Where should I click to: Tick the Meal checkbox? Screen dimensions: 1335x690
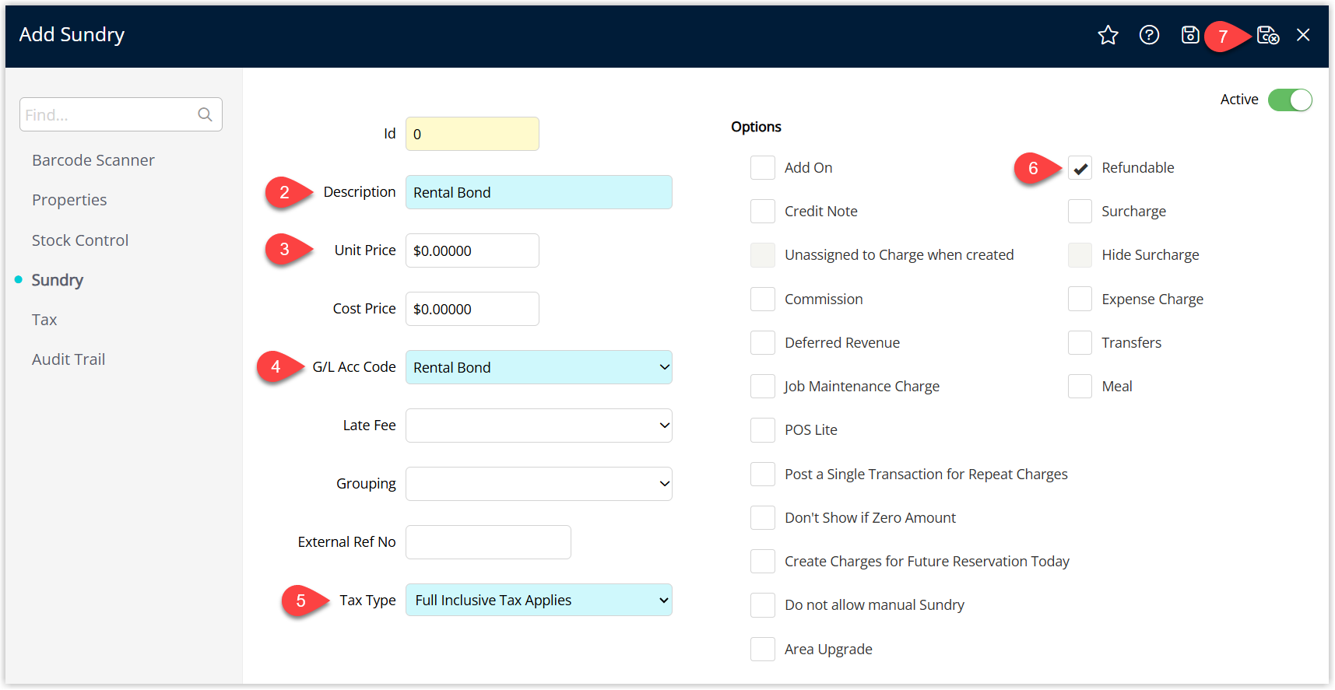click(x=1080, y=387)
